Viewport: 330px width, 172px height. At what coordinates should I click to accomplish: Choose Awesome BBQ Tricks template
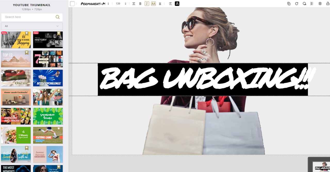point(16,116)
